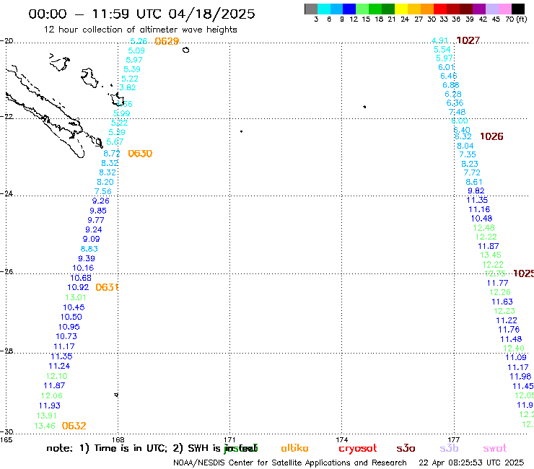Click the s3a pass time 1025
This screenshot has width=534, height=469.
(523, 273)
